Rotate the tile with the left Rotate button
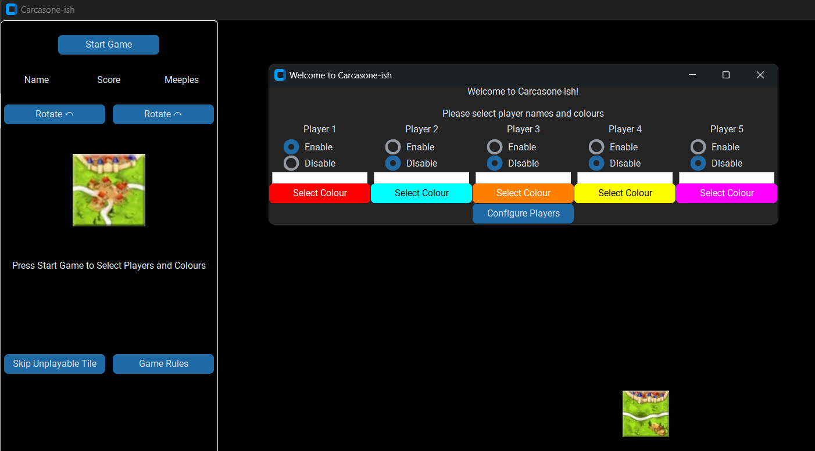 [55, 114]
